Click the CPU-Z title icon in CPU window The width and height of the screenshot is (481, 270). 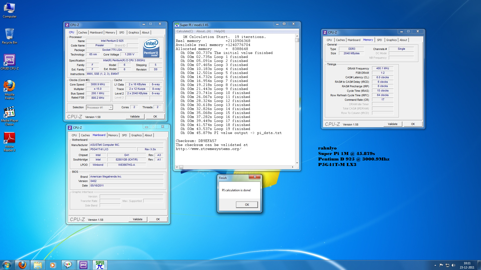click(x=67, y=25)
